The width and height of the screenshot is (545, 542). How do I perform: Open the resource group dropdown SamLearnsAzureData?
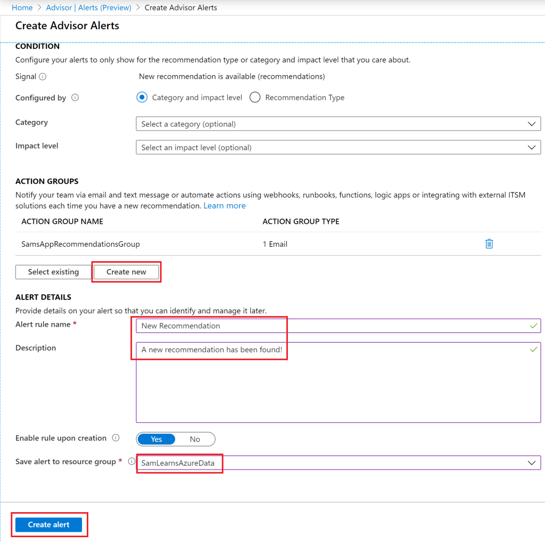(x=338, y=463)
